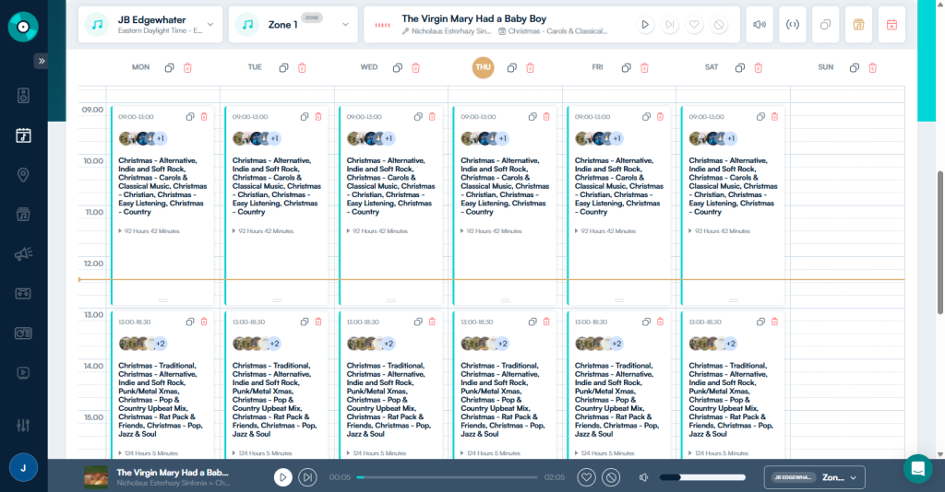Play the current track in top bar
The height and width of the screenshot is (492, 945).
(x=645, y=25)
